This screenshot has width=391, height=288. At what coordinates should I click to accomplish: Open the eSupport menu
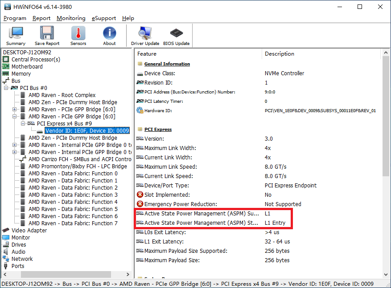pos(104,18)
